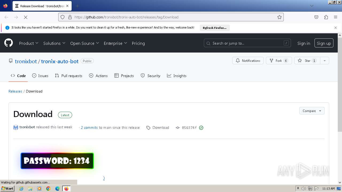Open the Firefox hamburger menu
The height and width of the screenshot is (192, 342).
pos(336,17)
